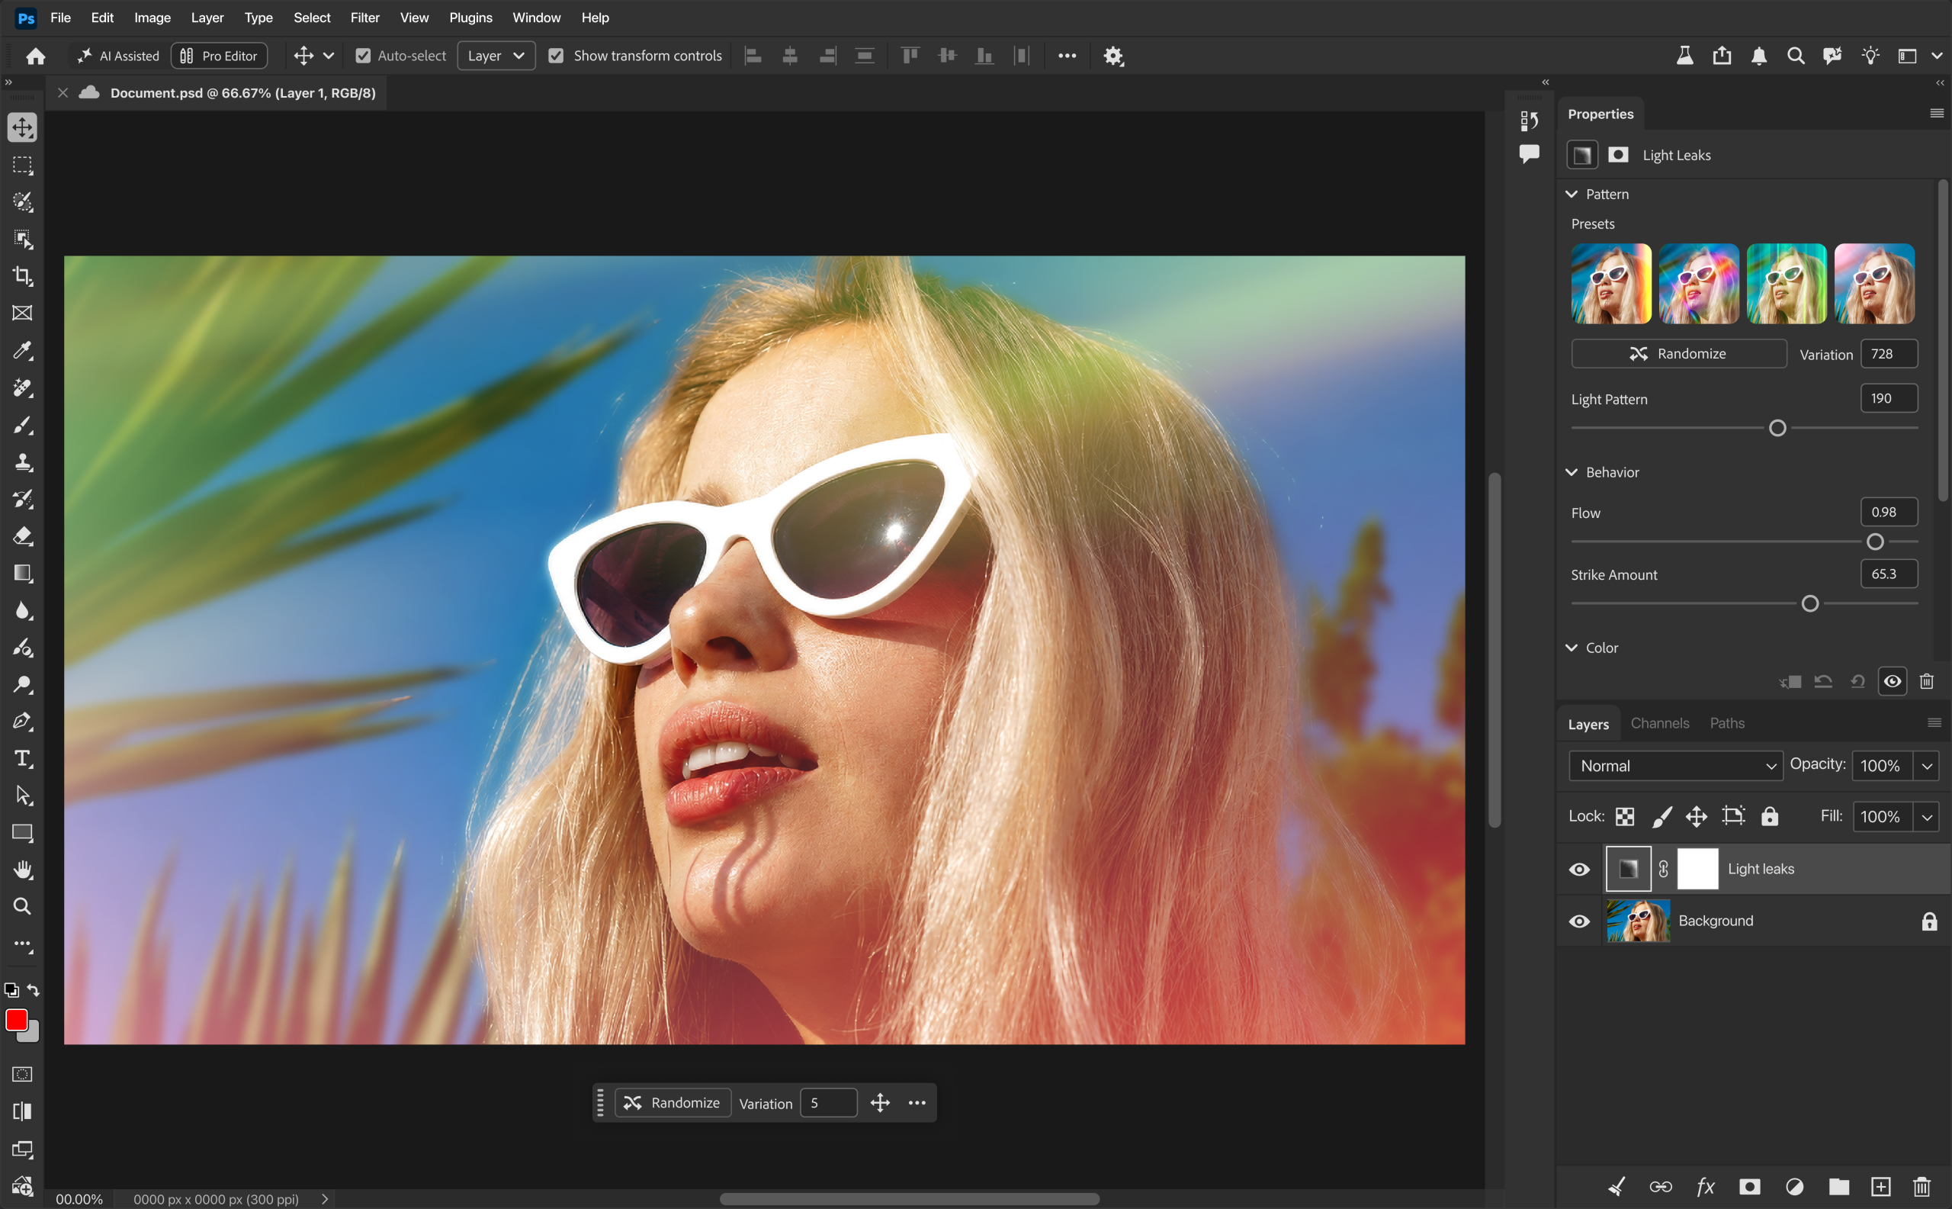Select the Horizontal Type tool
Viewport: 1952px width, 1209px height.
coord(22,759)
